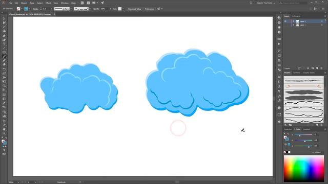The image size is (328, 184).
Task: Select the Paintbrush tool
Action: pos(4,56)
